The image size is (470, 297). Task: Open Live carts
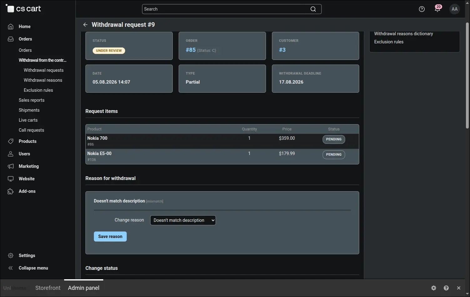28,120
